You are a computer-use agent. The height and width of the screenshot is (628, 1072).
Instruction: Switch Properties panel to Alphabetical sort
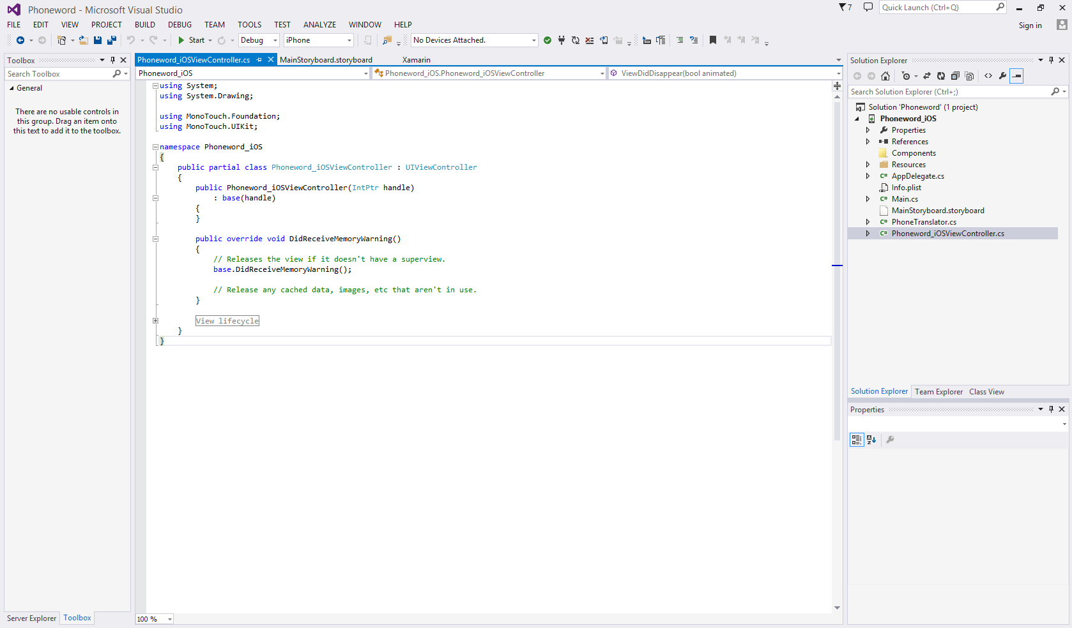point(871,440)
